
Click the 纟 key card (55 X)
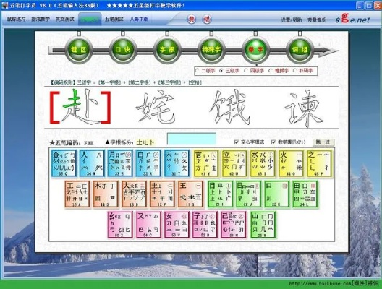pos(120,225)
